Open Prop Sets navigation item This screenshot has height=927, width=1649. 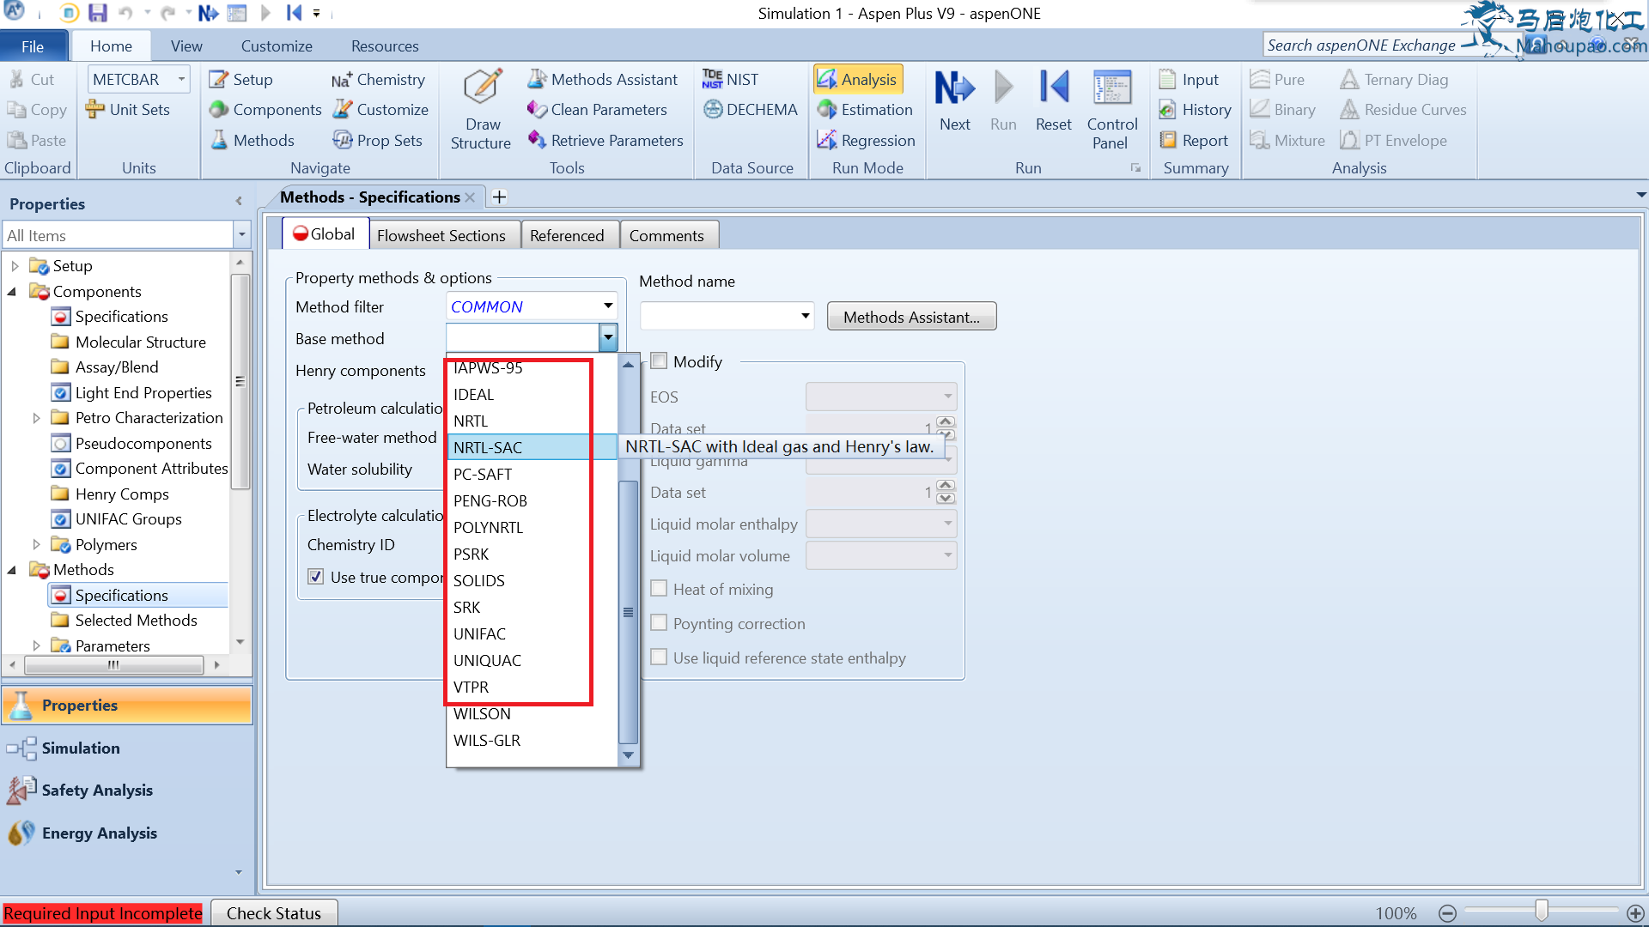[x=378, y=140]
